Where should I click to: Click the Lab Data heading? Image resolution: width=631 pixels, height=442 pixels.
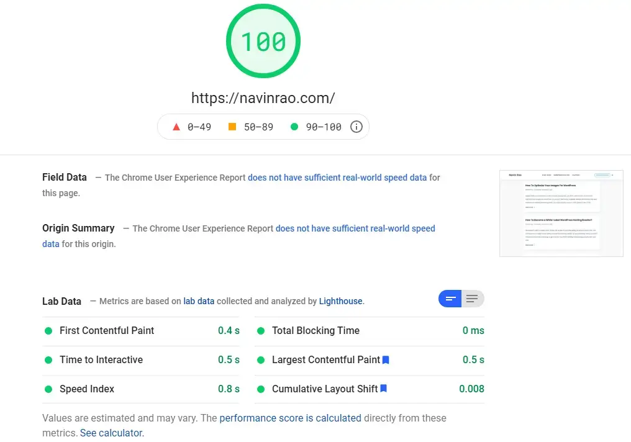61,301
